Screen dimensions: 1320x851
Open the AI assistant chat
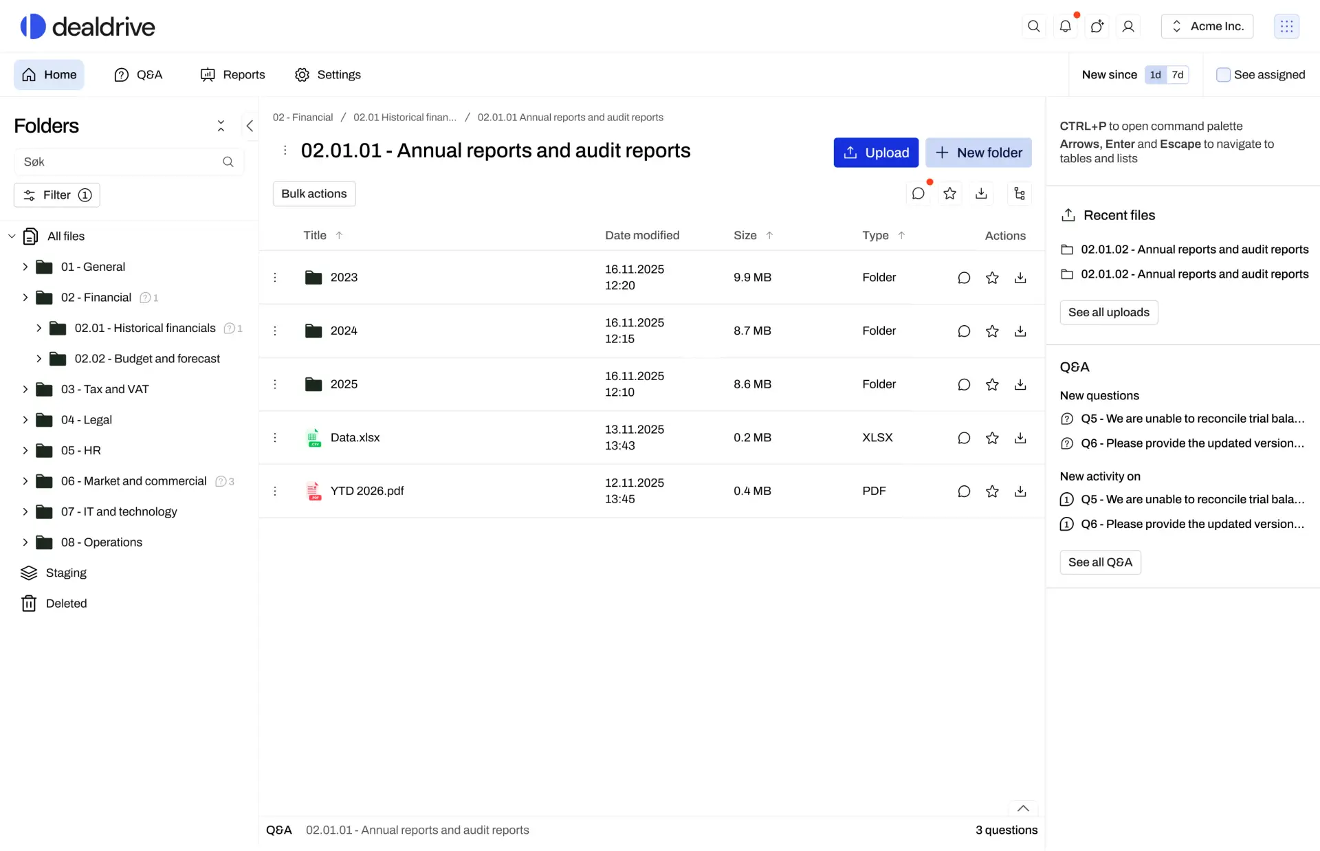click(1097, 26)
